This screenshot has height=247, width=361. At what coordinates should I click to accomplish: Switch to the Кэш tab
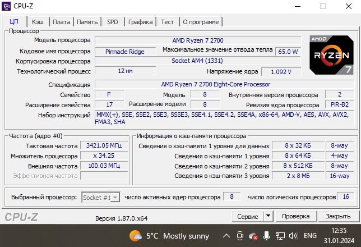click(x=38, y=22)
